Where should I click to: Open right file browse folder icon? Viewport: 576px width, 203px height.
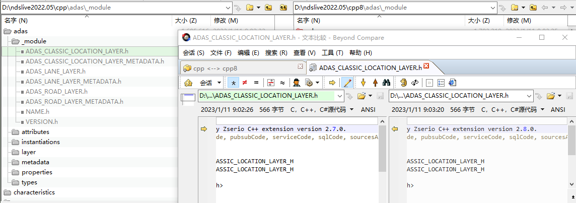[550, 96]
